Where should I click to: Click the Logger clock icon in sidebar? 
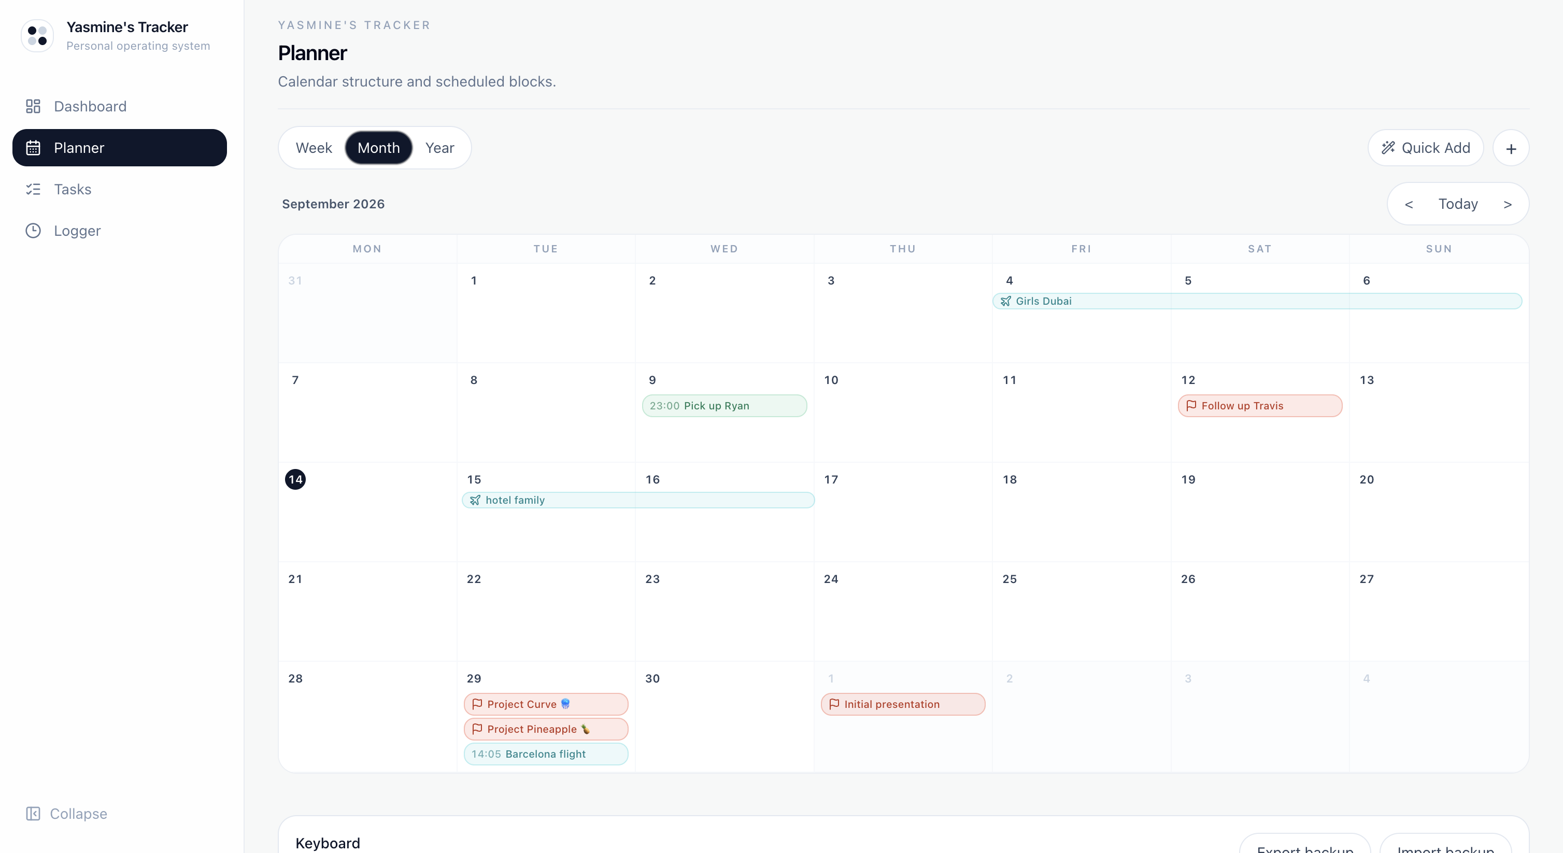pyautogui.click(x=33, y=231)
